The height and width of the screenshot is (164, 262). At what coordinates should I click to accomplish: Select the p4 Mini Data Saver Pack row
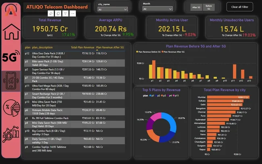pos(75,124)
